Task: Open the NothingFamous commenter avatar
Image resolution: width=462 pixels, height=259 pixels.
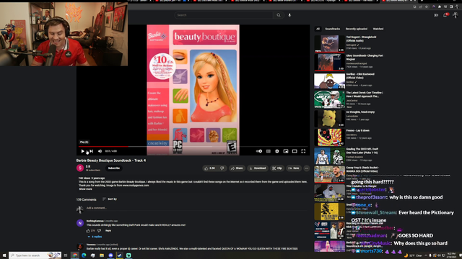Action: (x=80, y=223)
